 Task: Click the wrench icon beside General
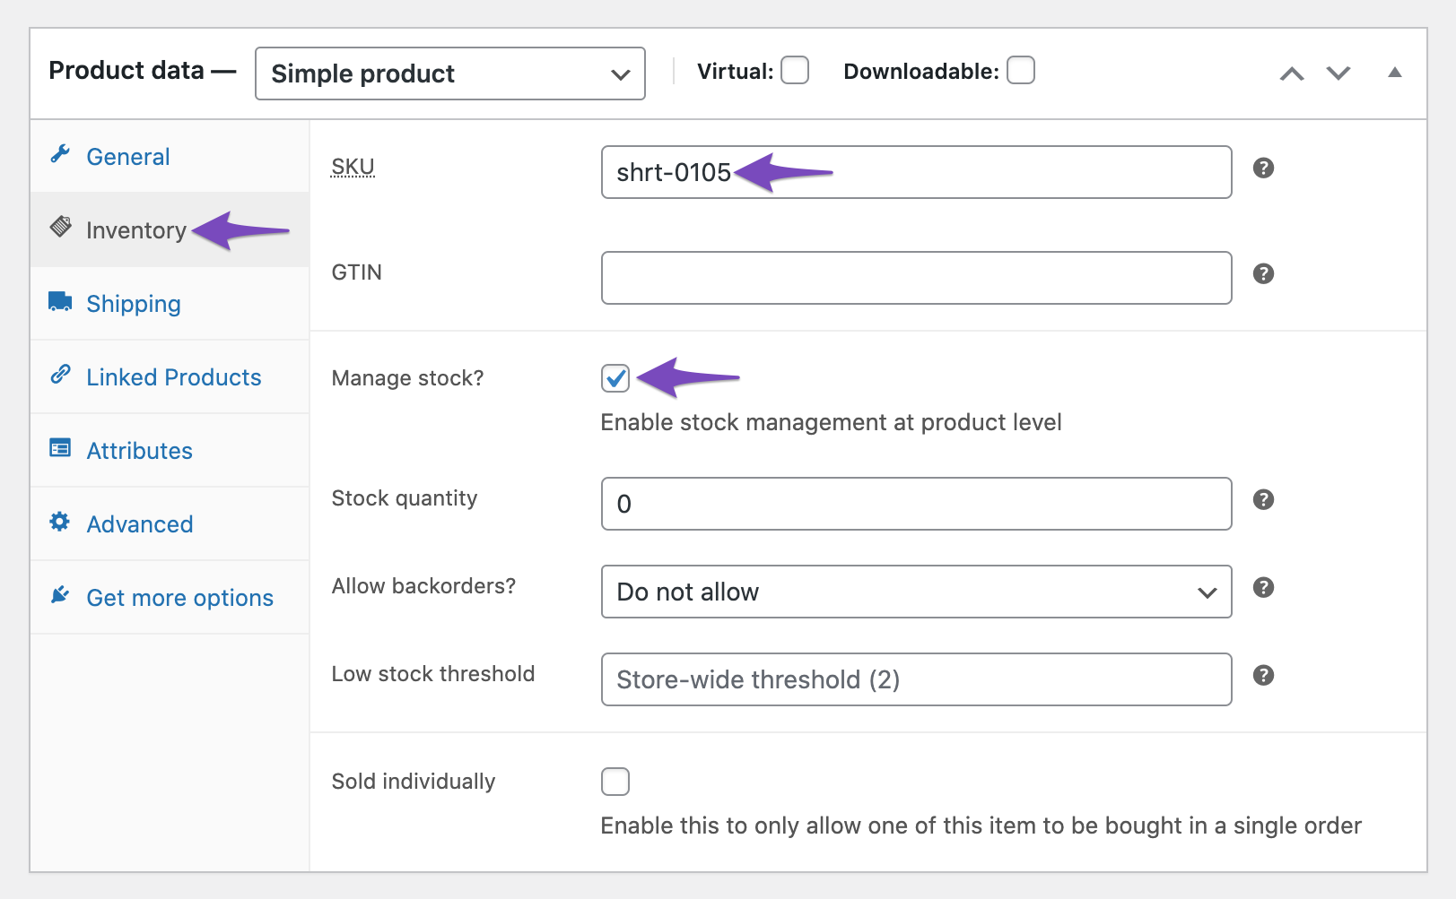[60, 154]
